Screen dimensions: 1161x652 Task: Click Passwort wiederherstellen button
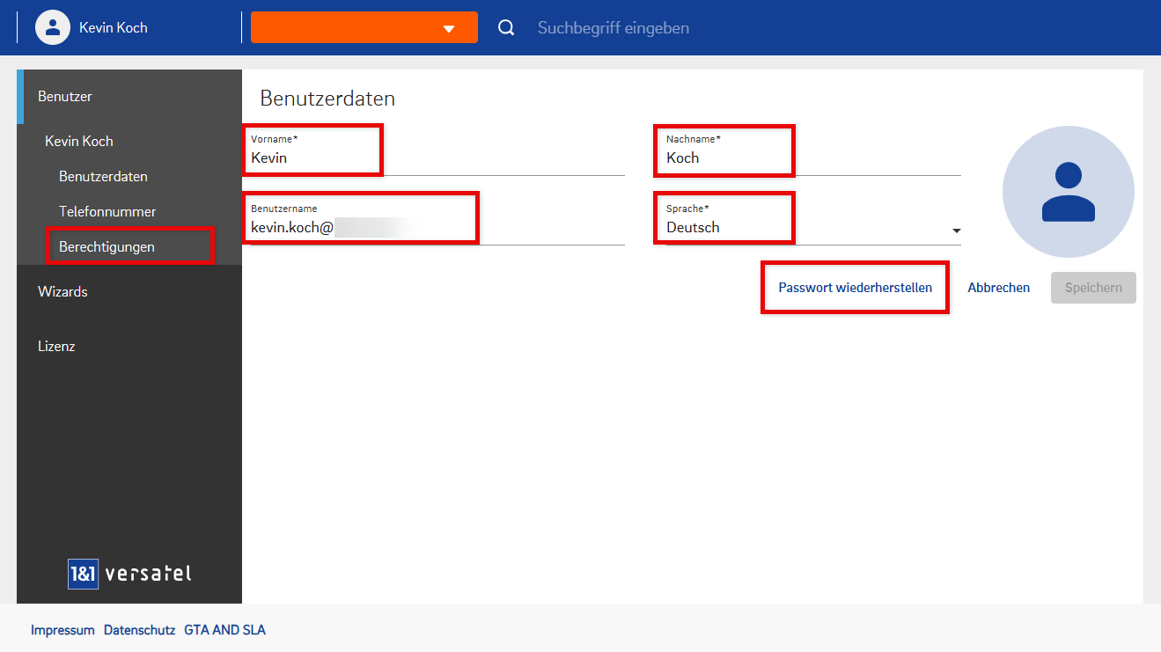(855, 288)
